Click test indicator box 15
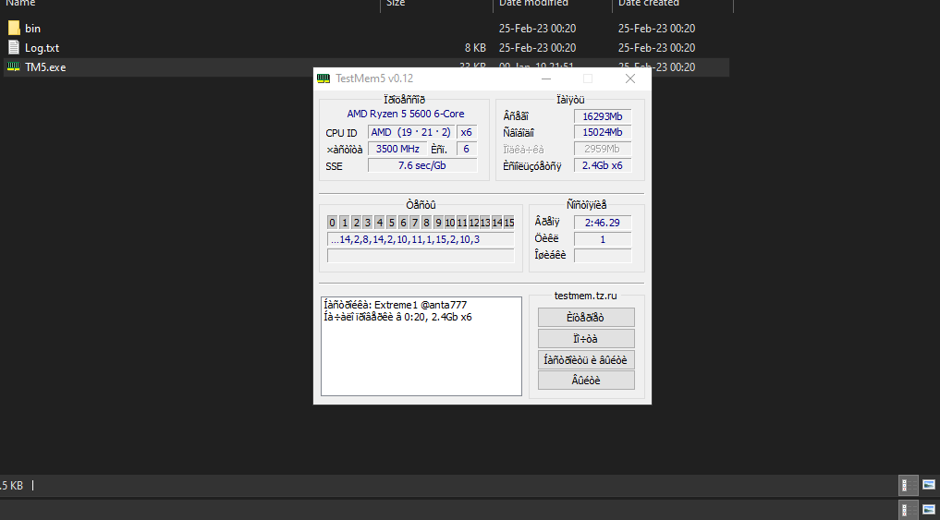The height and width of the screenshot is (520, 940). coord(509,223)
